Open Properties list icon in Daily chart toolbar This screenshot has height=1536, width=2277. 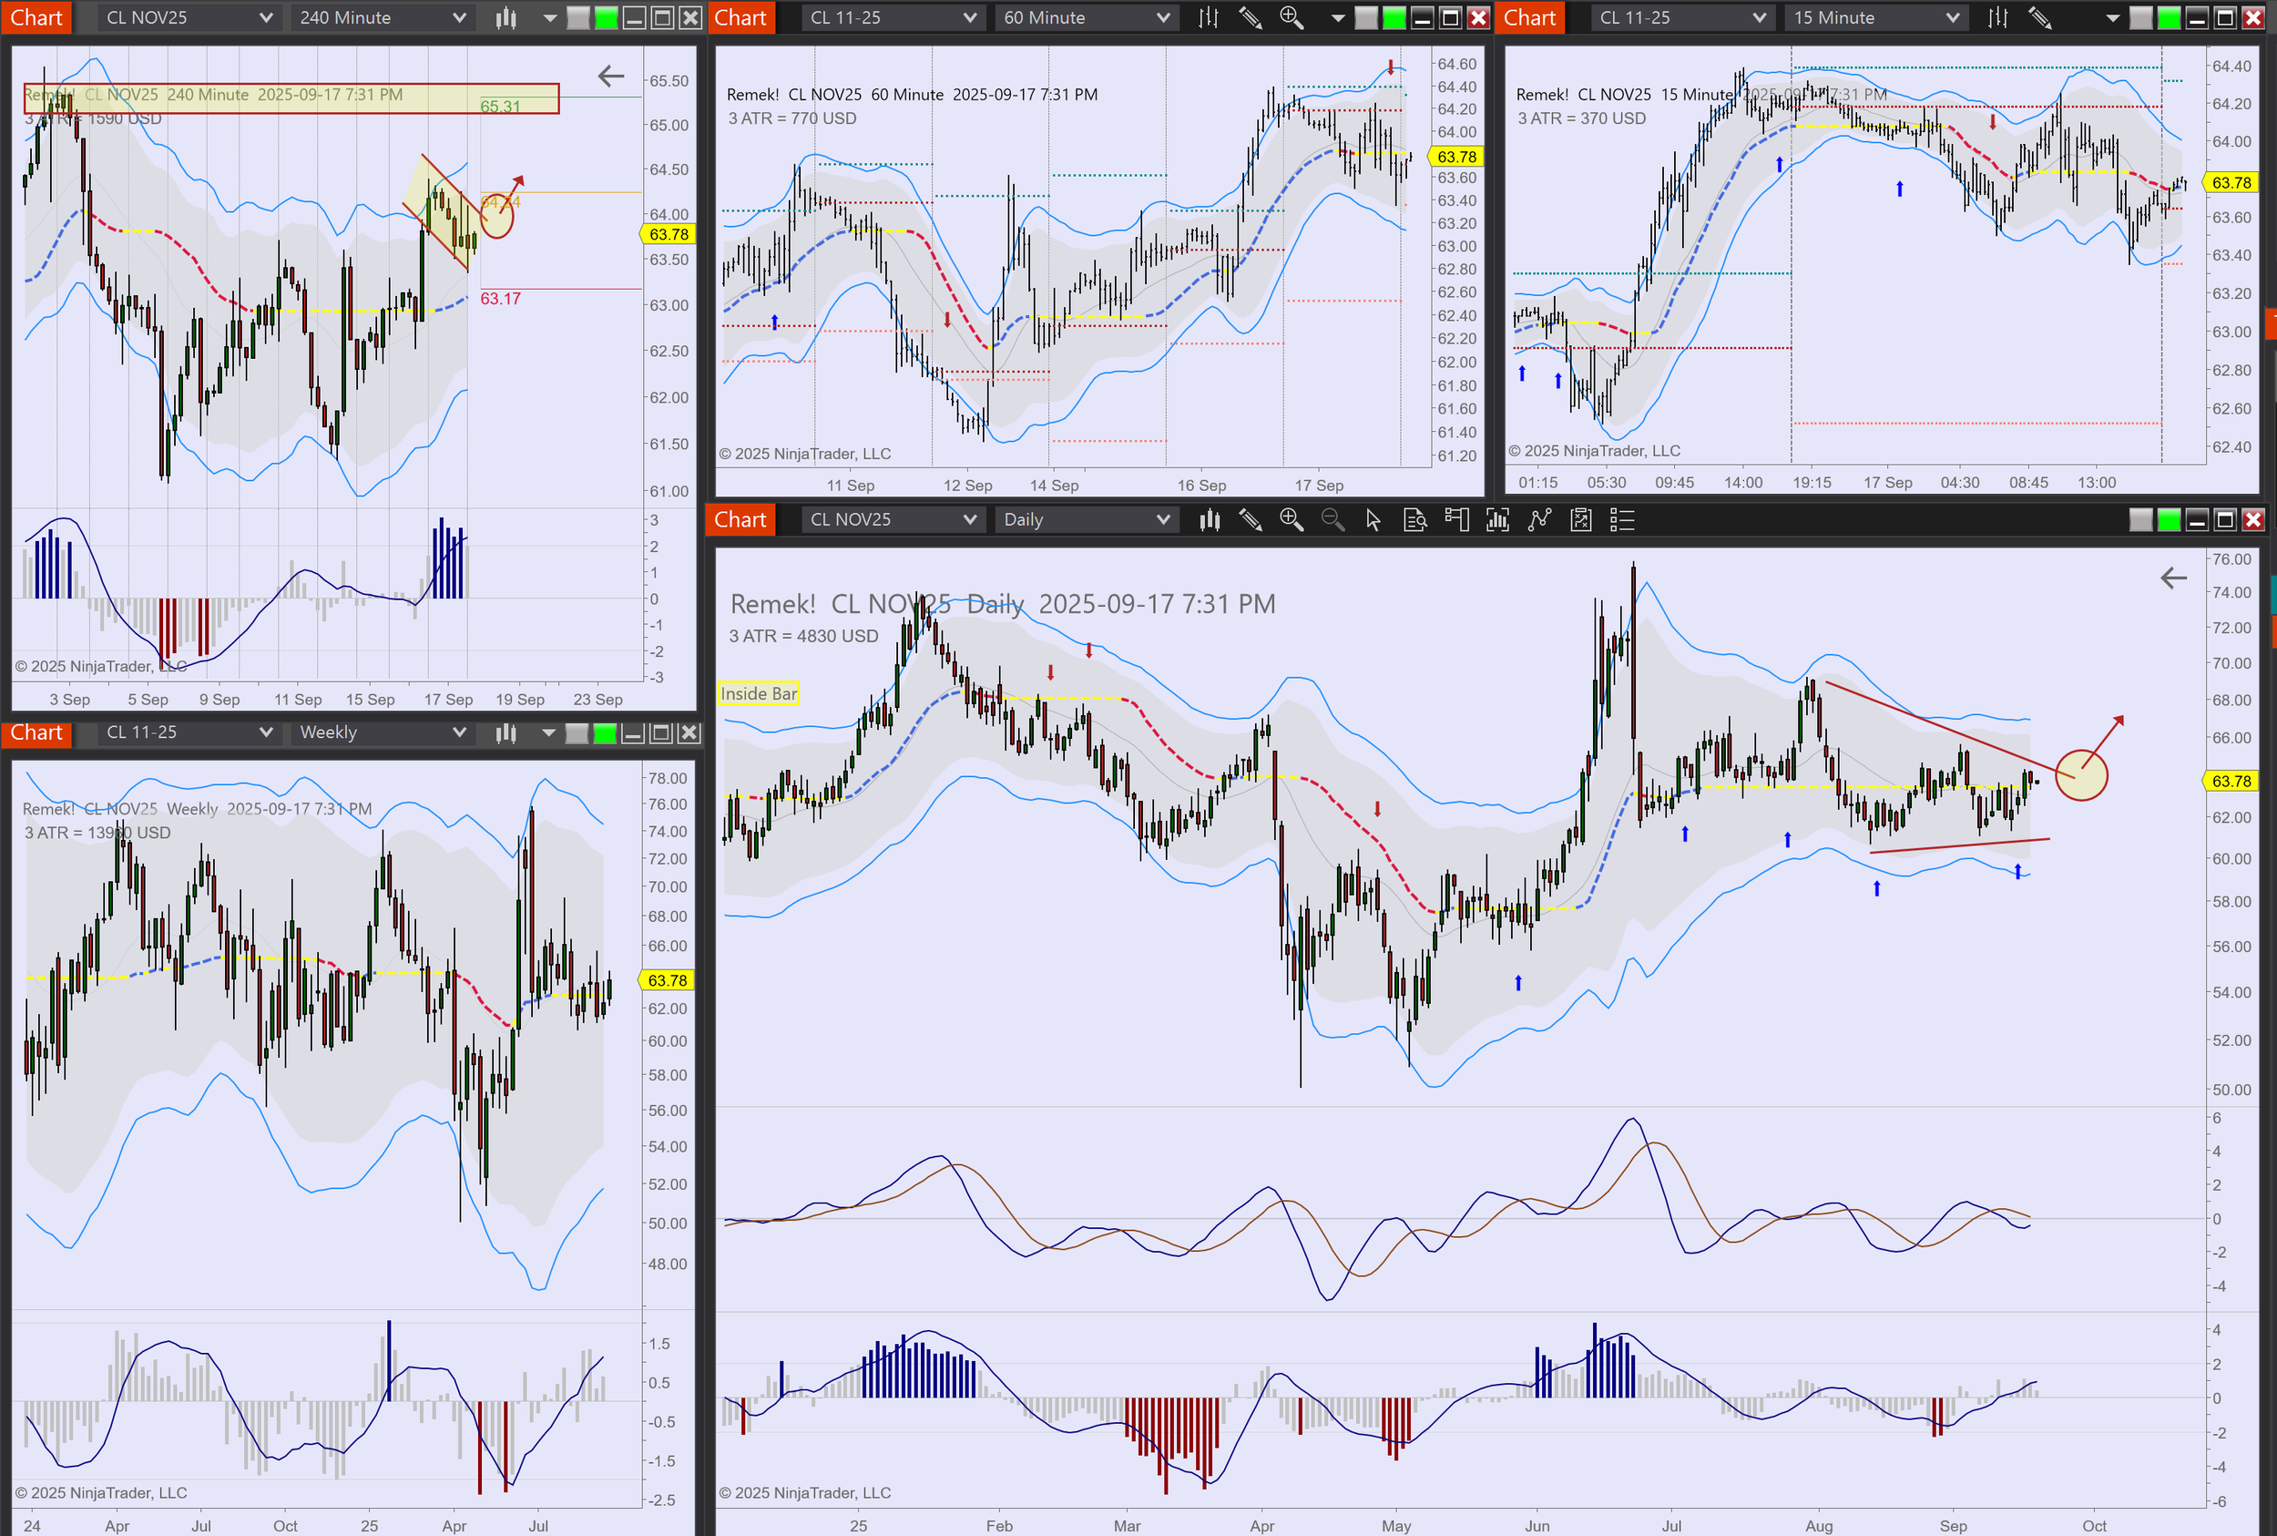click(1622, 520)
